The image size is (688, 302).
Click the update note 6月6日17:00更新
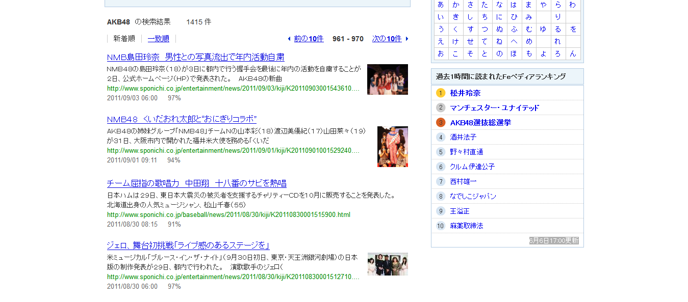[554, 240]
